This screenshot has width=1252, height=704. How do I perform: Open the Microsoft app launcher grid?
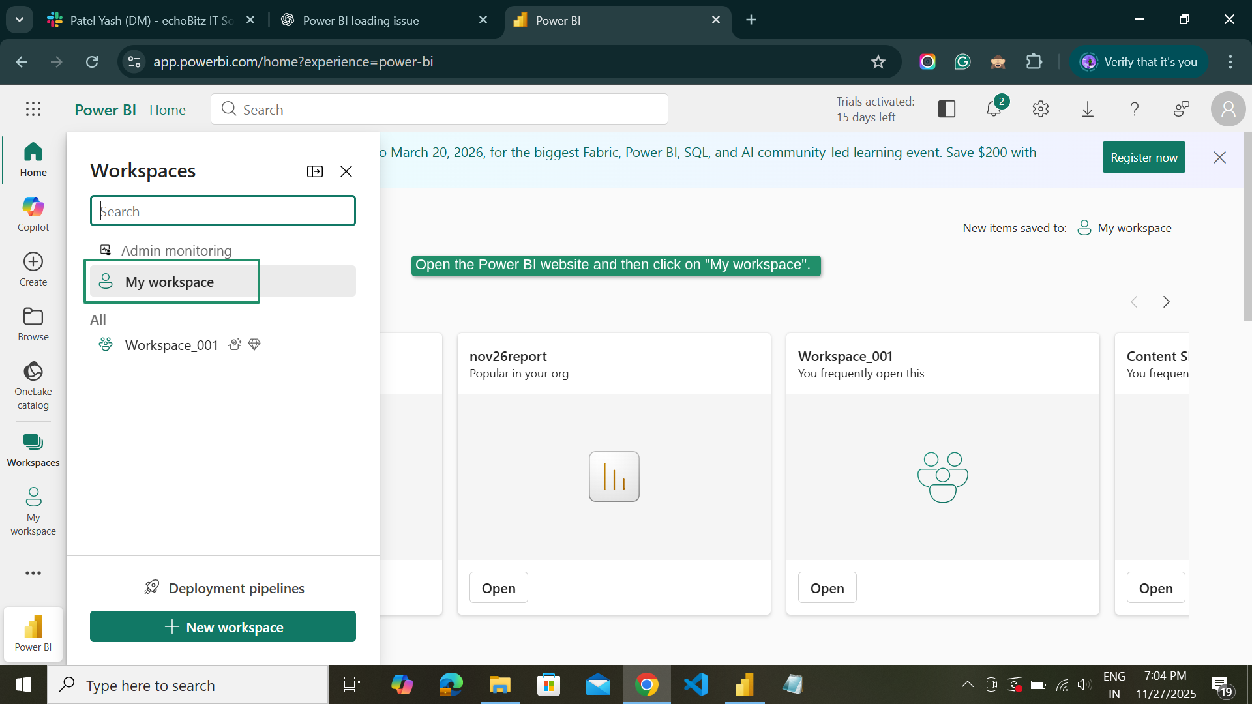click(33, 109)
